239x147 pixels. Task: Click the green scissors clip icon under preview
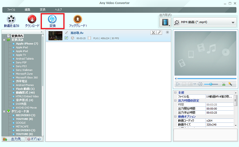point(224,84)
